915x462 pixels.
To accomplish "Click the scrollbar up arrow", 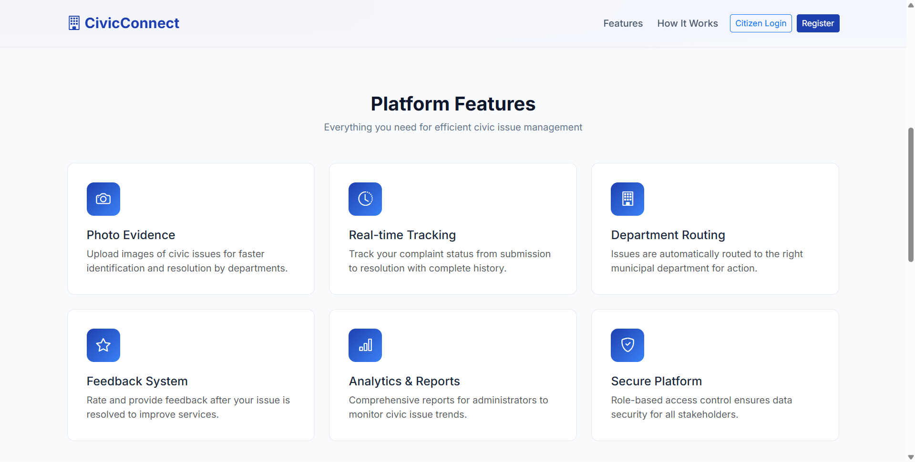I will point(911,5).
